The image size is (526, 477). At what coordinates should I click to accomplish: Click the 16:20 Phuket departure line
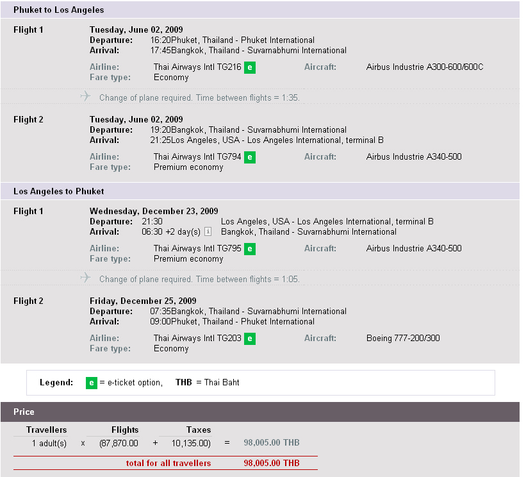tap(232, 40)
